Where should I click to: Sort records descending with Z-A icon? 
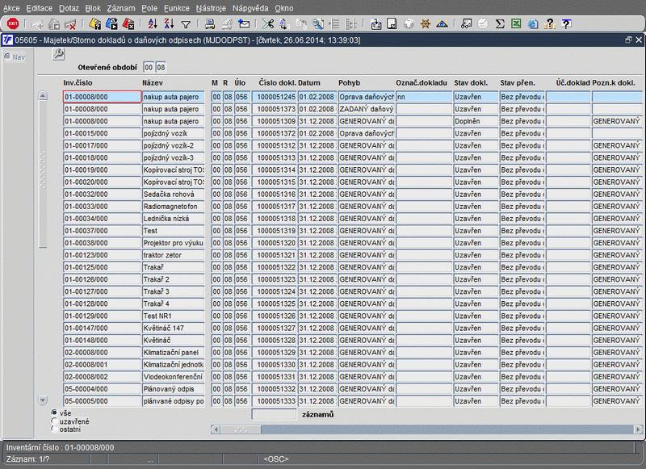coord(168,24)
